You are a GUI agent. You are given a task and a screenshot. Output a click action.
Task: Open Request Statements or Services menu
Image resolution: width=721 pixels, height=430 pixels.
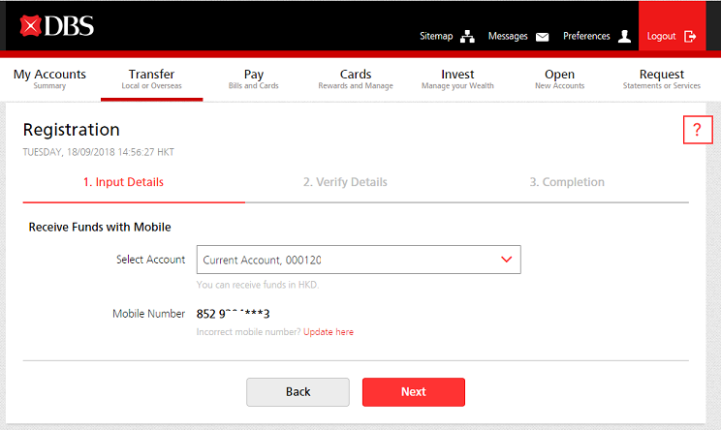click(x=662, y=78)
